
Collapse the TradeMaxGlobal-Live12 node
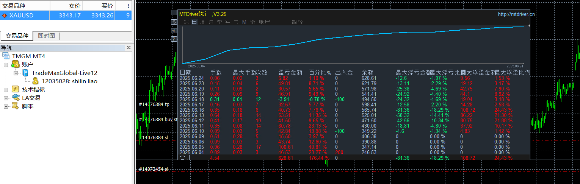(16, 73)
